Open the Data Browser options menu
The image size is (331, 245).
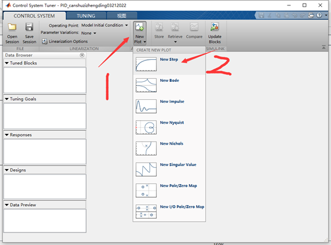[x=82, y=55]
